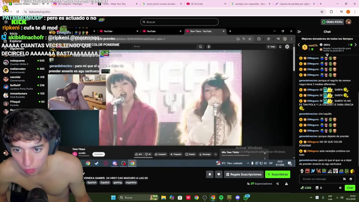Viewport: 359px width, 202px height.
Task: Open user profile avatar top right
Action: (x=348, y=22)
